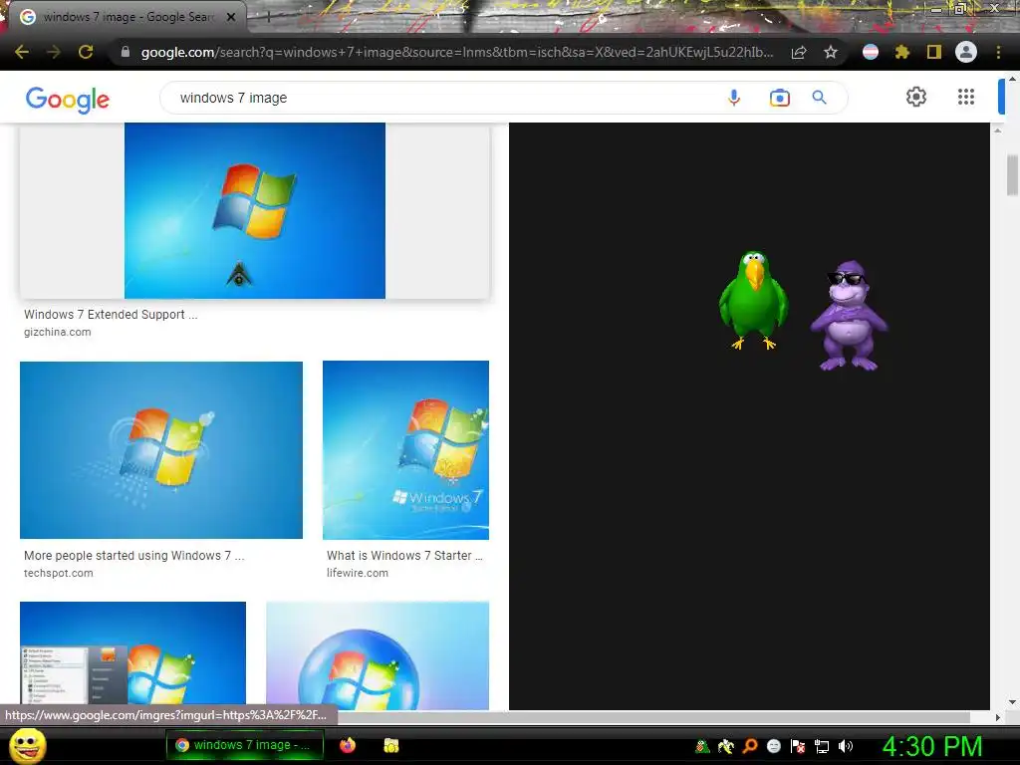Open the Chrome profile avatar
1020x765 pixels.
point(966,52)
